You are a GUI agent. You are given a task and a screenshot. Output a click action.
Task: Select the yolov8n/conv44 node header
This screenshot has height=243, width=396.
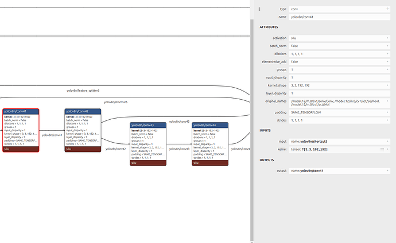[x=210, y=124]
